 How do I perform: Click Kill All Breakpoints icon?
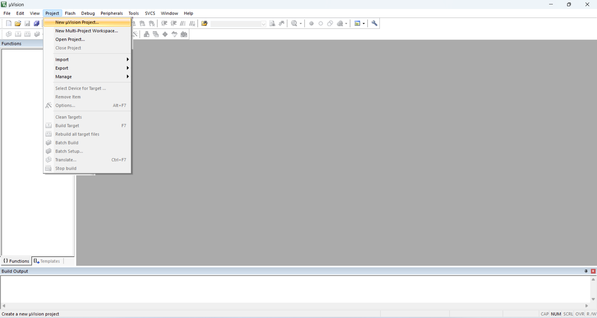(340, 23)
